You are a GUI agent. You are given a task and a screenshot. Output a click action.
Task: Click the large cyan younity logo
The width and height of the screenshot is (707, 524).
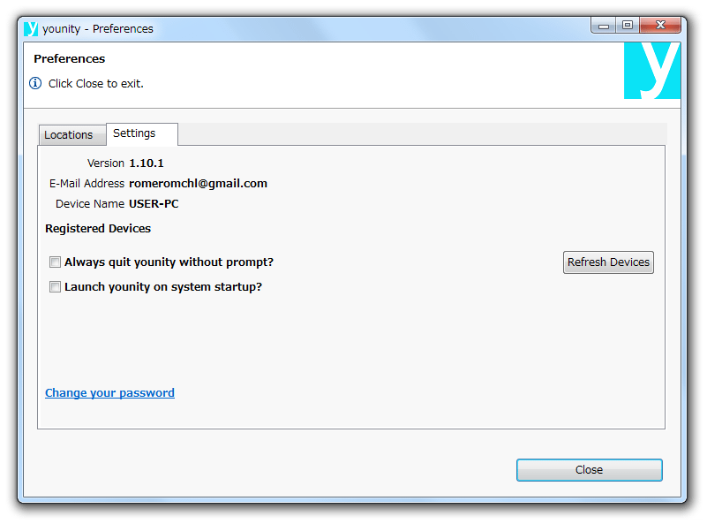[652, 71]
